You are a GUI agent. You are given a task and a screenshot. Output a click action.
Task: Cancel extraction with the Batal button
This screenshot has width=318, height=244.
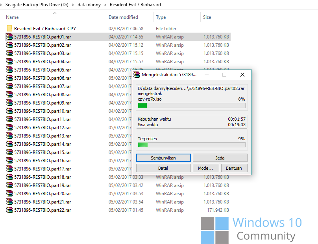click(163, 168)
